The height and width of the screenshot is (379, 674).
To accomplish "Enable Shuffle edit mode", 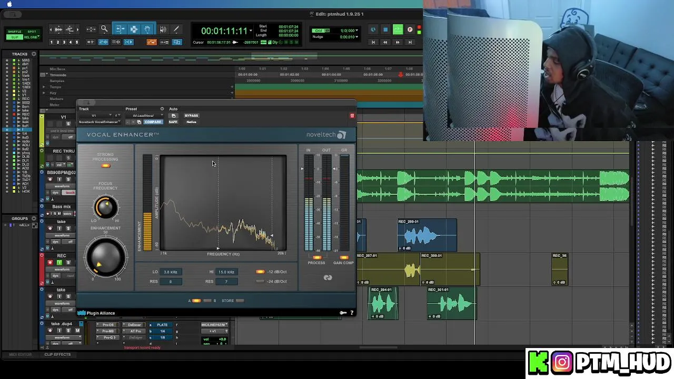I will coord(15,32).
